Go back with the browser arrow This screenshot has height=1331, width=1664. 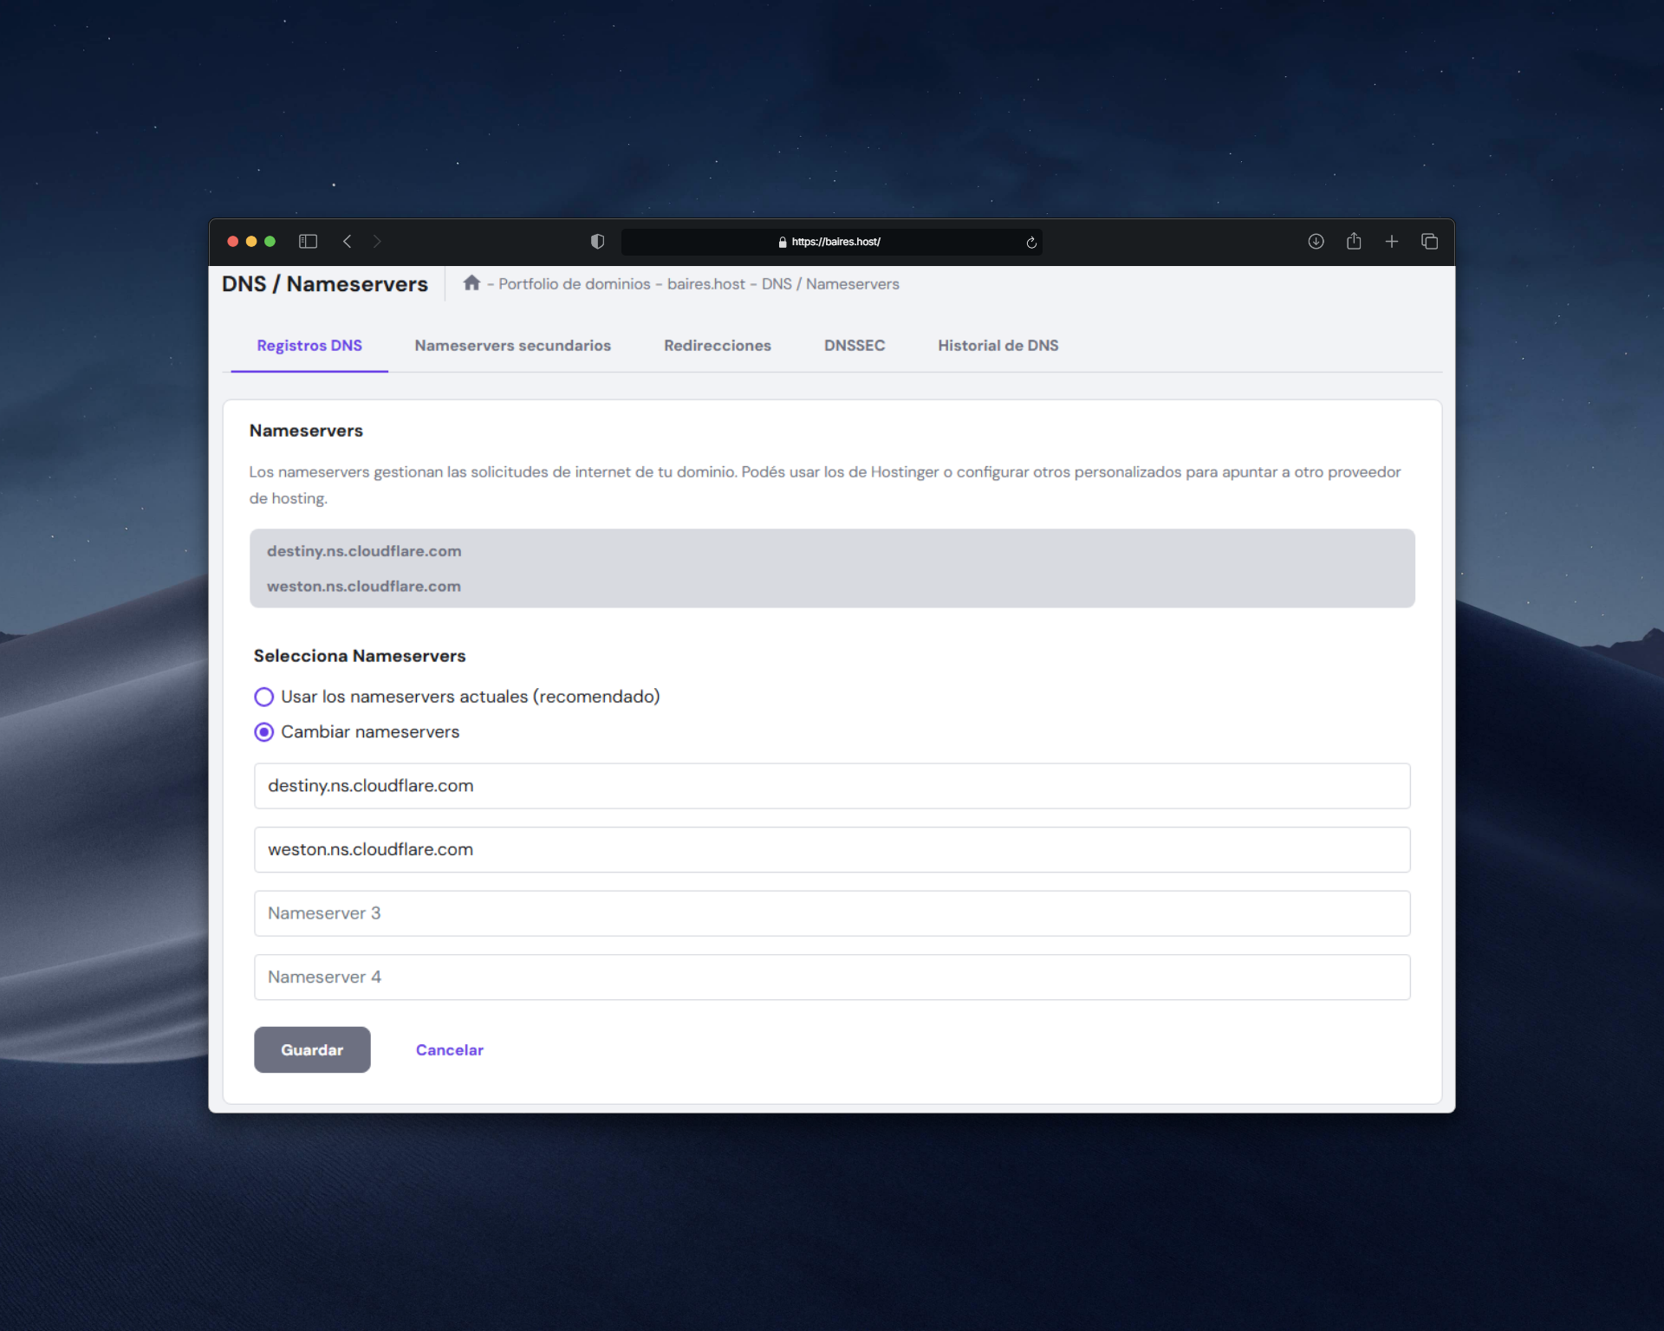[x=347, y=242]
